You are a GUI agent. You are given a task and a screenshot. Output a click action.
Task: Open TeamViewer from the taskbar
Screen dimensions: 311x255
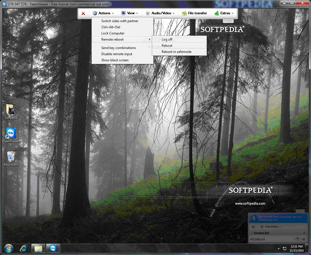click(52, 248)
